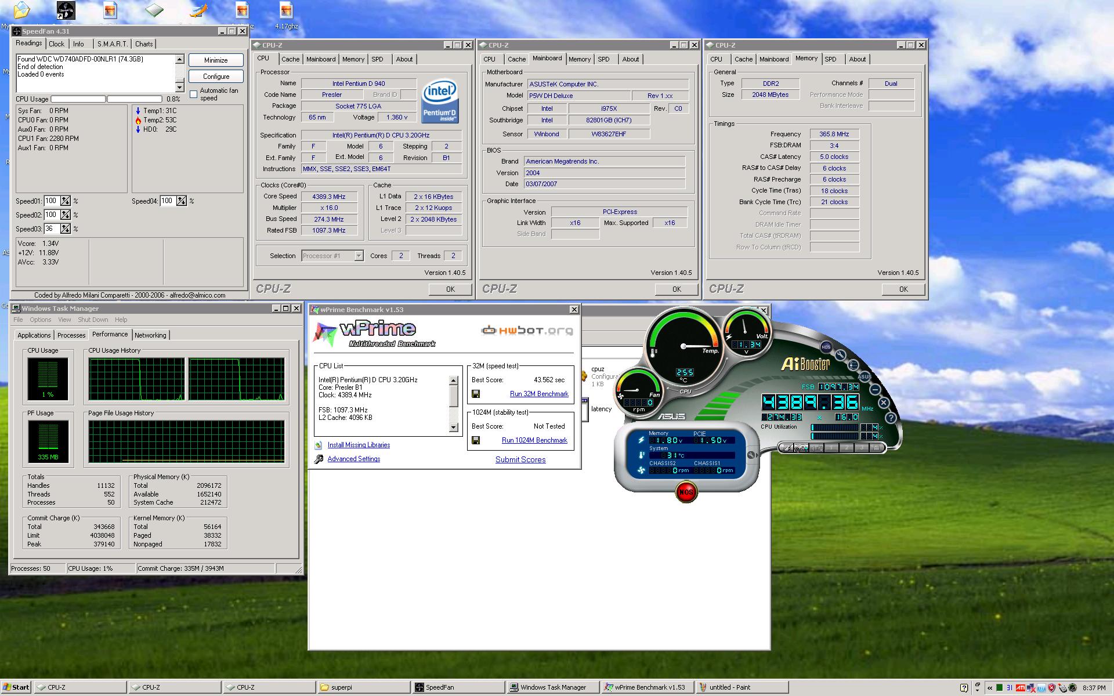This screenshot has width=1114, height=696.
Task: Expand hidden tray icons chevron
Action: coord(990,688)
